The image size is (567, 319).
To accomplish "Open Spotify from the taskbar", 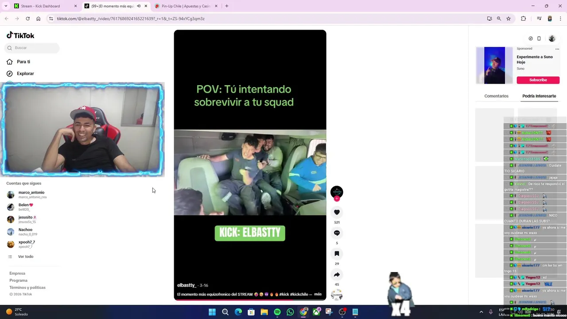I will 277,312.
